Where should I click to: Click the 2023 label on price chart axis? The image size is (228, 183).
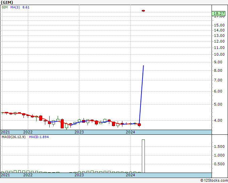(79, 132)
